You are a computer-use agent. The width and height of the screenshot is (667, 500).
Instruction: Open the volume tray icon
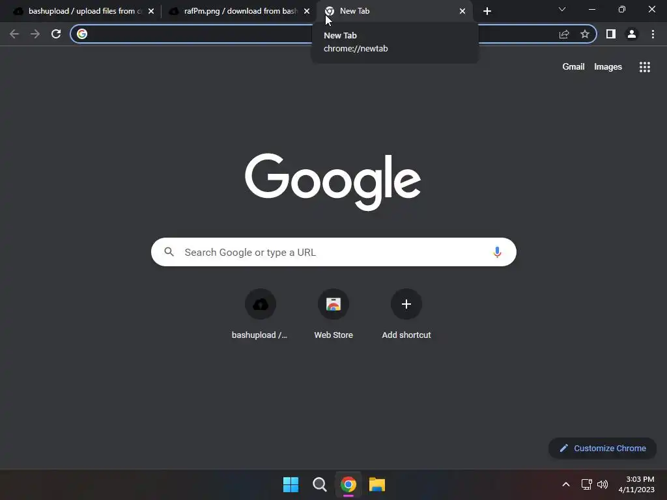pos(603,484)
